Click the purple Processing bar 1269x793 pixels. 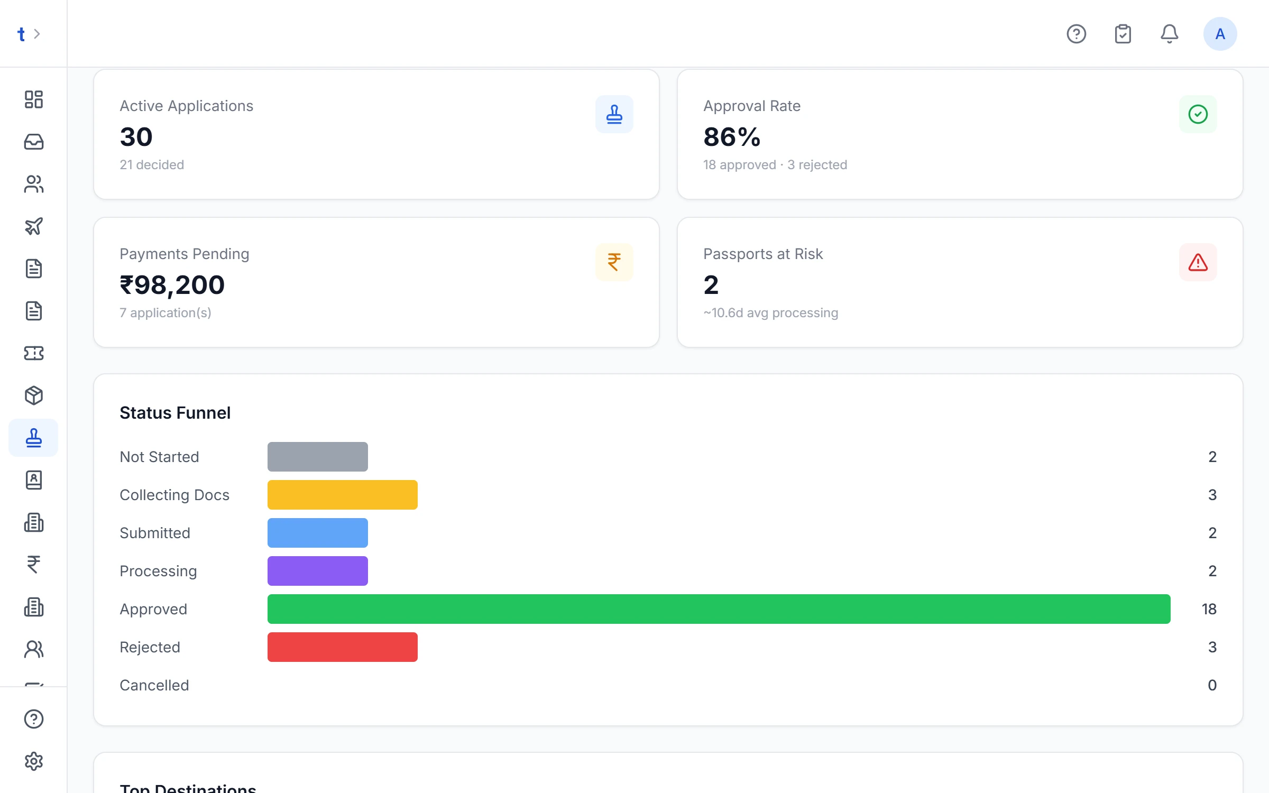click(x=317, y=571)
